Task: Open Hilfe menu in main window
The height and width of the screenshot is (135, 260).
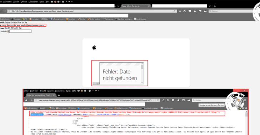Action: tap(47, 2)
